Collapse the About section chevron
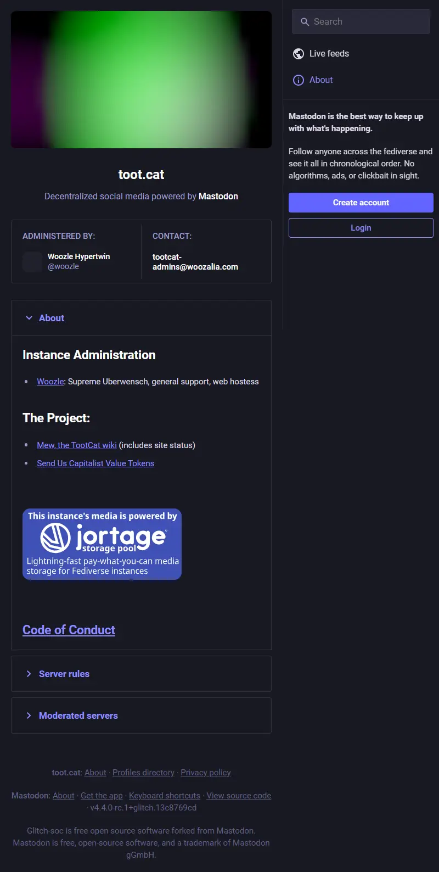This screenshot has width=439, height=872. 29,318
